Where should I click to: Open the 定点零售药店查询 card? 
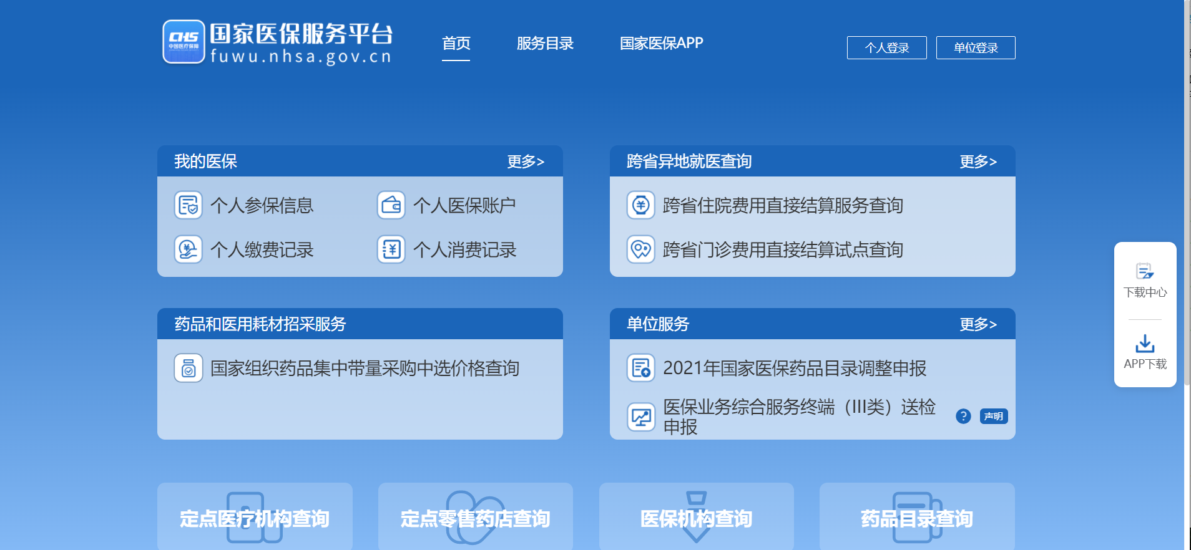475,516
